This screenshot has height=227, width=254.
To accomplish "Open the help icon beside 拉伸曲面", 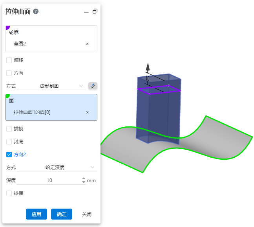I will [36, 11].
